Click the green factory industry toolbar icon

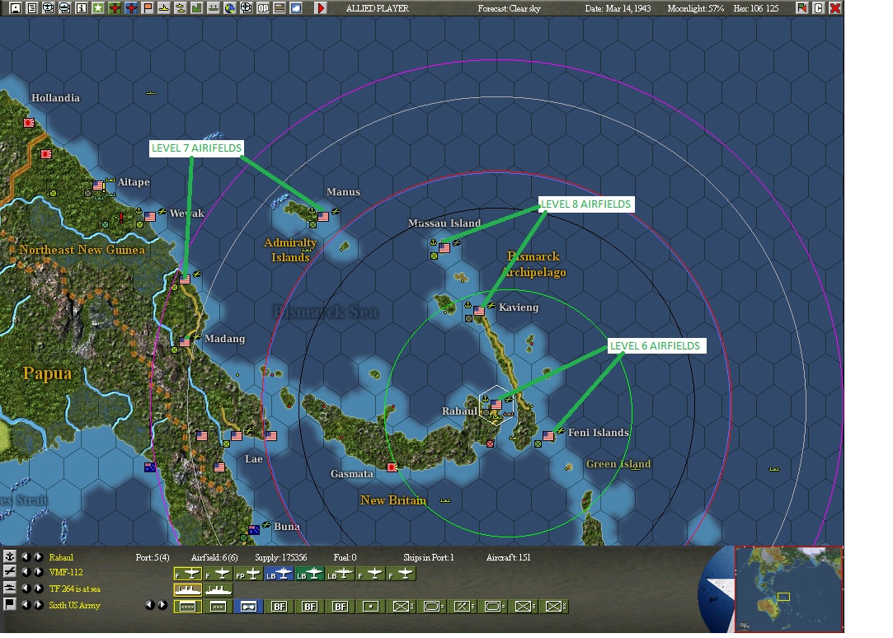pos(196,8)
